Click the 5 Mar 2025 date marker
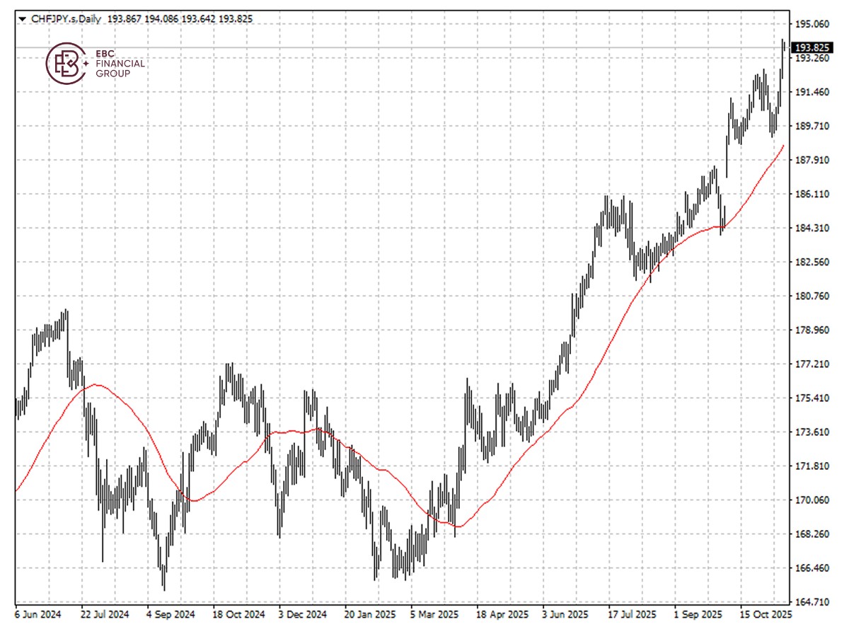Viewport: 849px width, 634px height. pos(434,614)
